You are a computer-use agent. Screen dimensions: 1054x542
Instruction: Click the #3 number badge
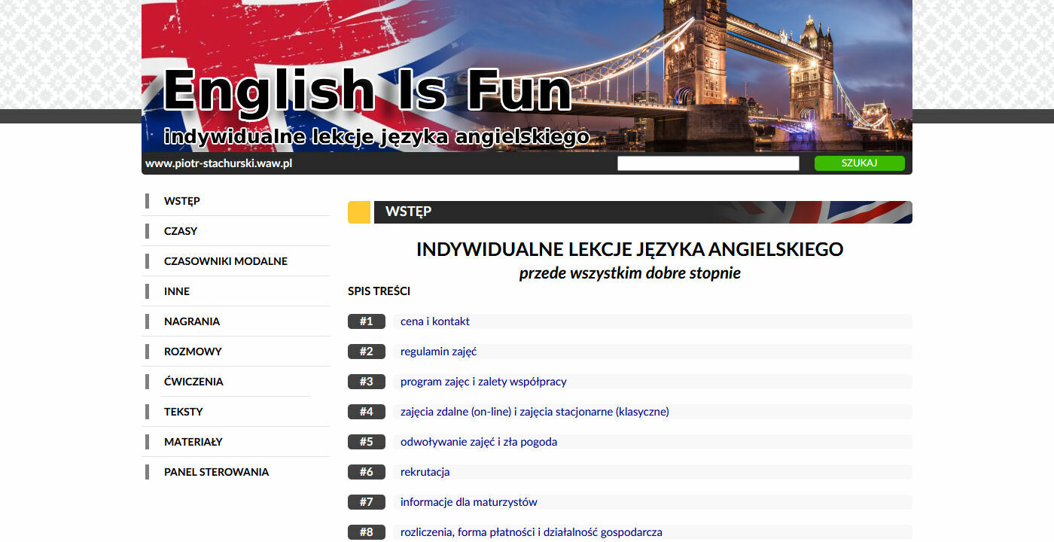(x=366, y=382)
